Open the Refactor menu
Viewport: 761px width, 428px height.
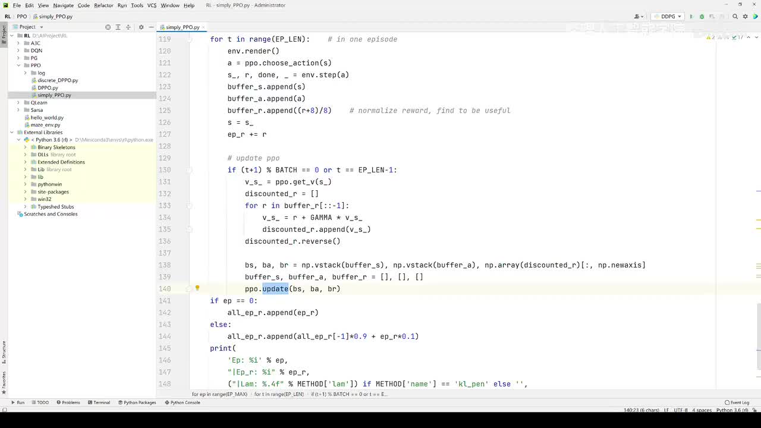click(x=103, y=5)
